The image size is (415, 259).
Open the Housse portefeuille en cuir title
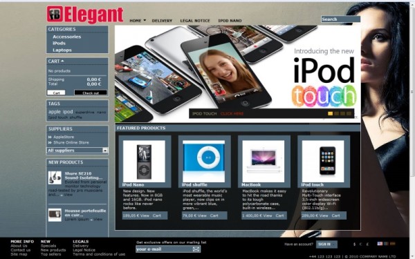coord(85,213)
